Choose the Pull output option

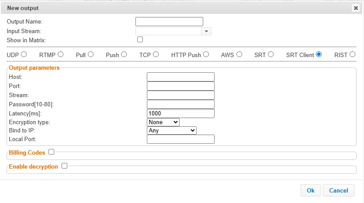tap(90, 54)
